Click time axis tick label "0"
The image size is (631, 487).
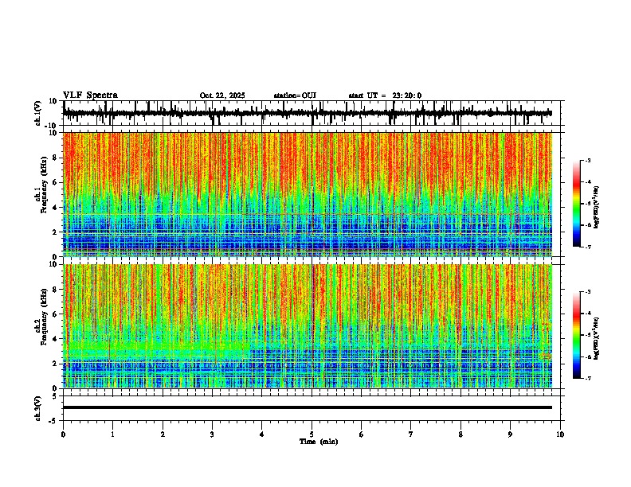click(63, 434)
